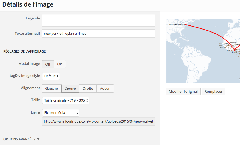Expand the Options avancées section
Image resolution: width=240 pixels, height=145 pixels.
[x=21, y=139]
